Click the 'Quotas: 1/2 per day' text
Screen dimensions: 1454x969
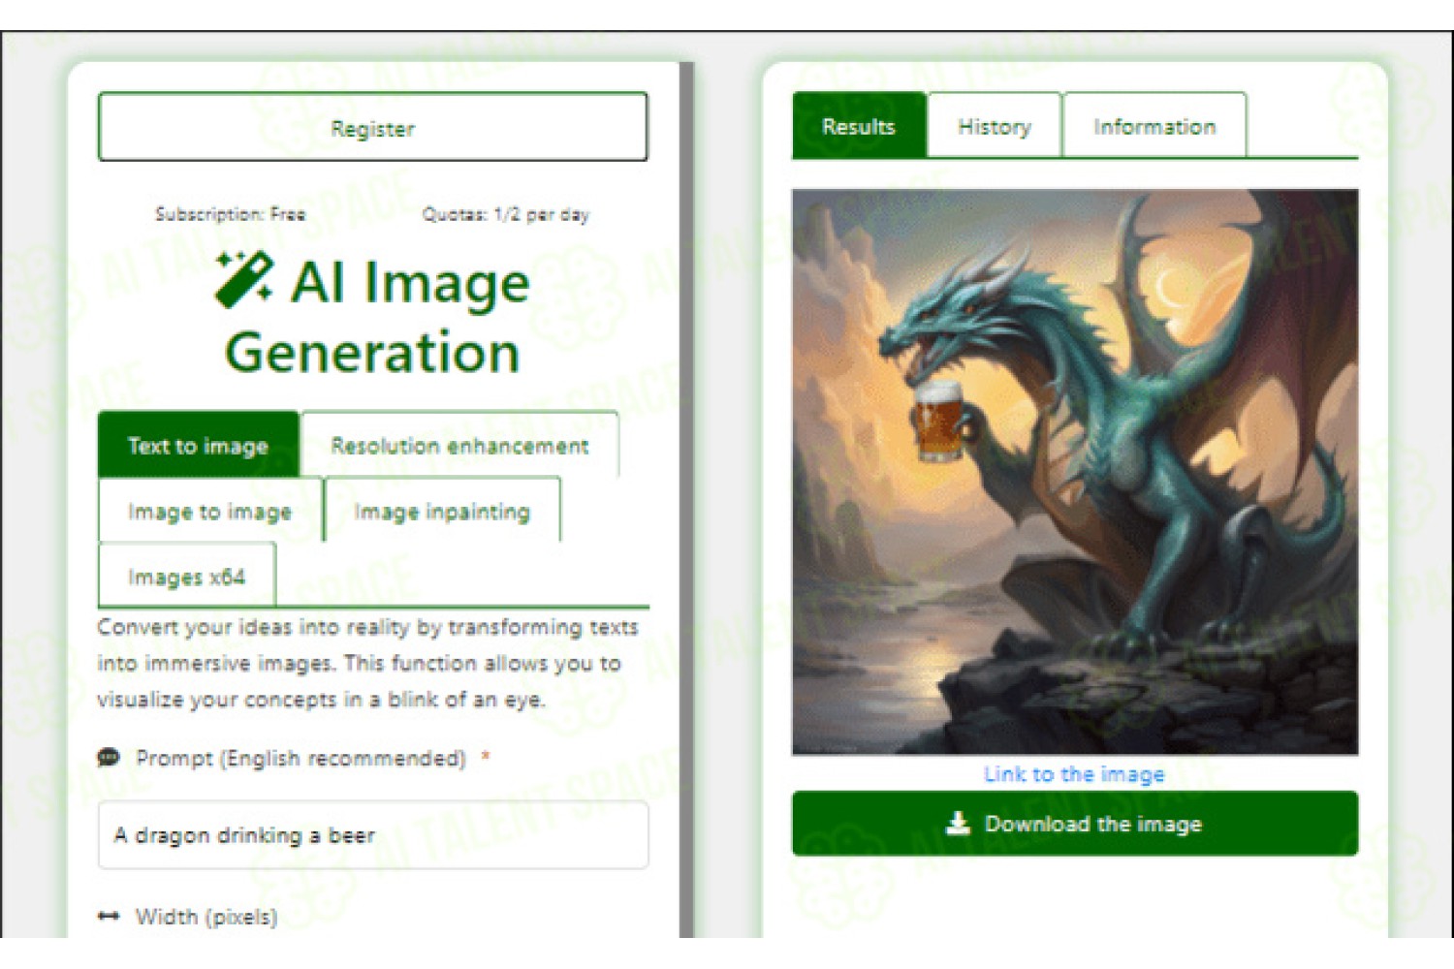pos(506,214)
